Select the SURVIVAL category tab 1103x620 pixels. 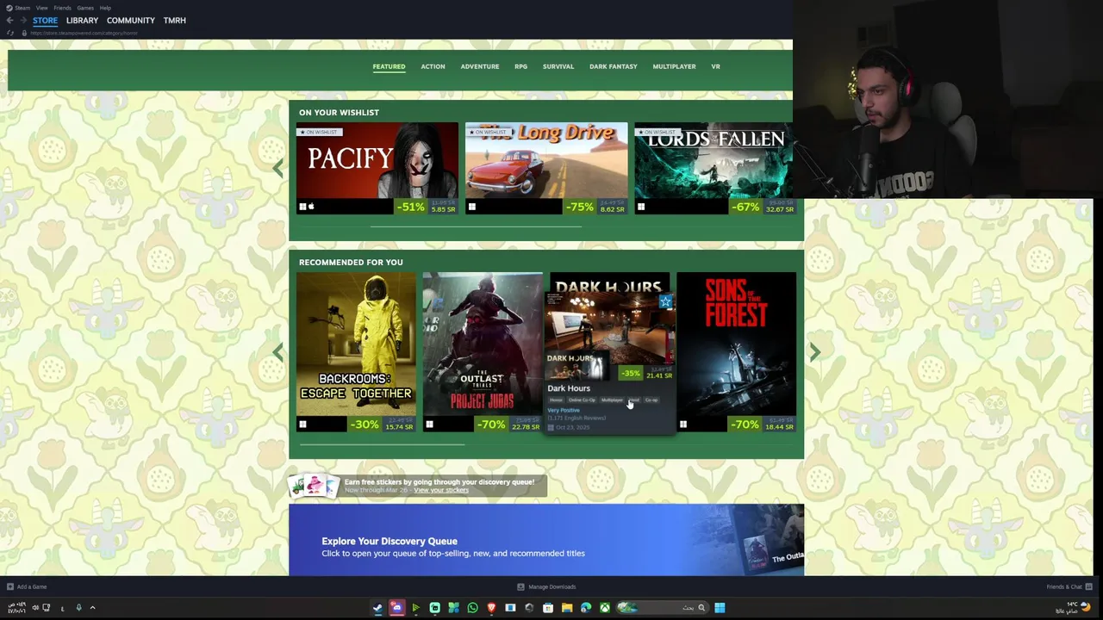click(558, 66)
